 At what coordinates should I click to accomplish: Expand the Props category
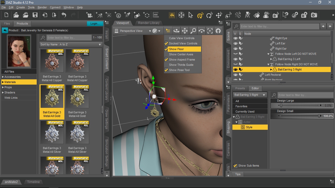tap(3, 87)
